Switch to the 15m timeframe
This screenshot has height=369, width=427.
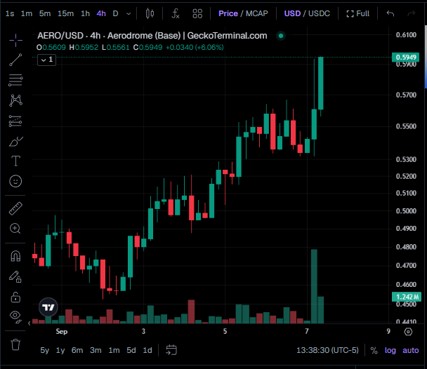pyautogui.click(x=65, y=13)
